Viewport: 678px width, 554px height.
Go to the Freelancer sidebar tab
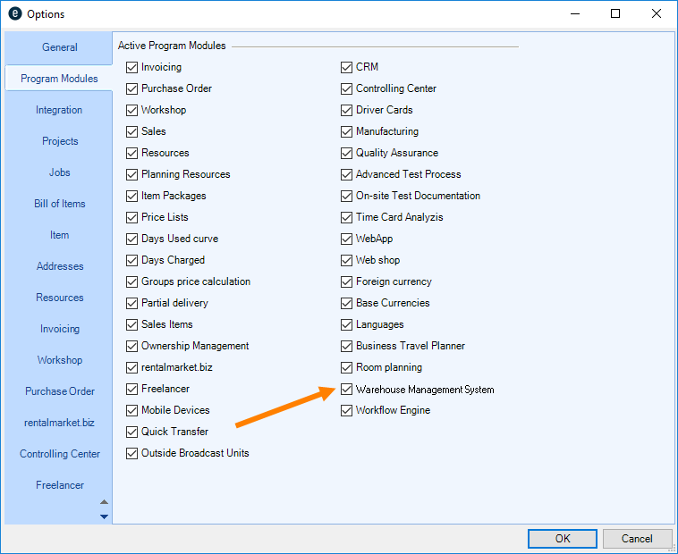(60, 485)
